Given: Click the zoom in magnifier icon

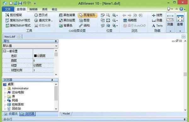Looking at the screenshot, I should (x=114, y=15).
